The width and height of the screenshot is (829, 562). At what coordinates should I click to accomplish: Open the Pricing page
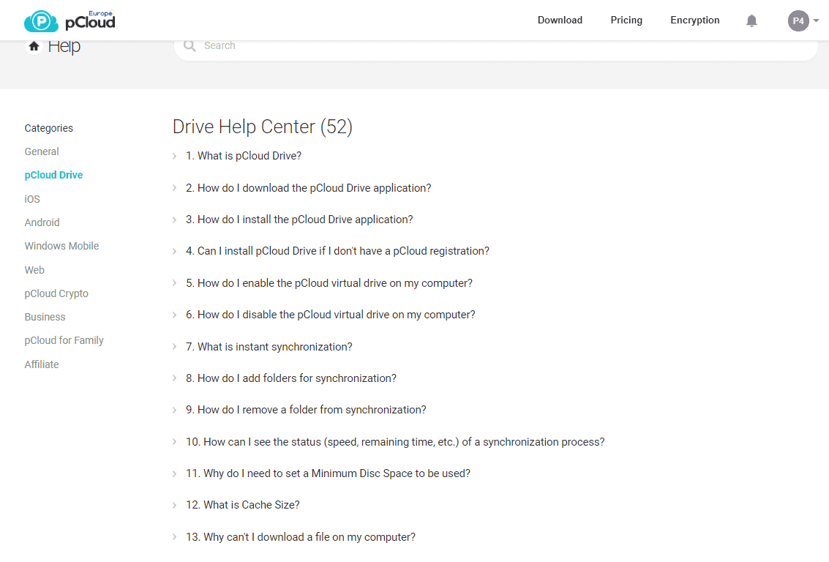(x=626, y=20)
